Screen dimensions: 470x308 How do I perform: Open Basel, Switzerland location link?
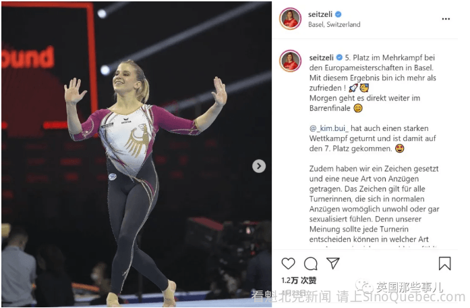pyautogui.click(x=334, y=24)
